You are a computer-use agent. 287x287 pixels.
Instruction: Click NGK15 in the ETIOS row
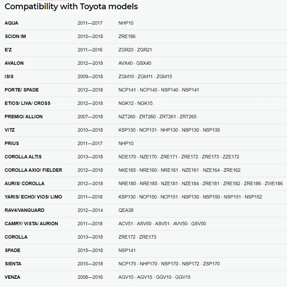pos(145,103)
